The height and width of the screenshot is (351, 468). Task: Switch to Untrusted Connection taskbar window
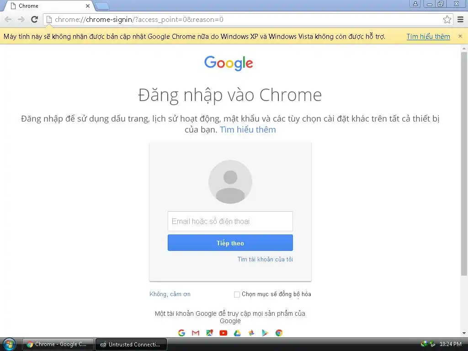(131, 345)
